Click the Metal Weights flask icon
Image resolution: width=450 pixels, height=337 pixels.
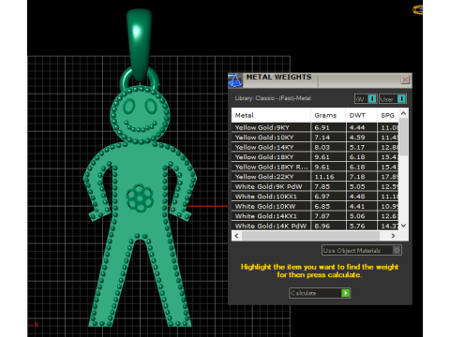tap(235, 81)
